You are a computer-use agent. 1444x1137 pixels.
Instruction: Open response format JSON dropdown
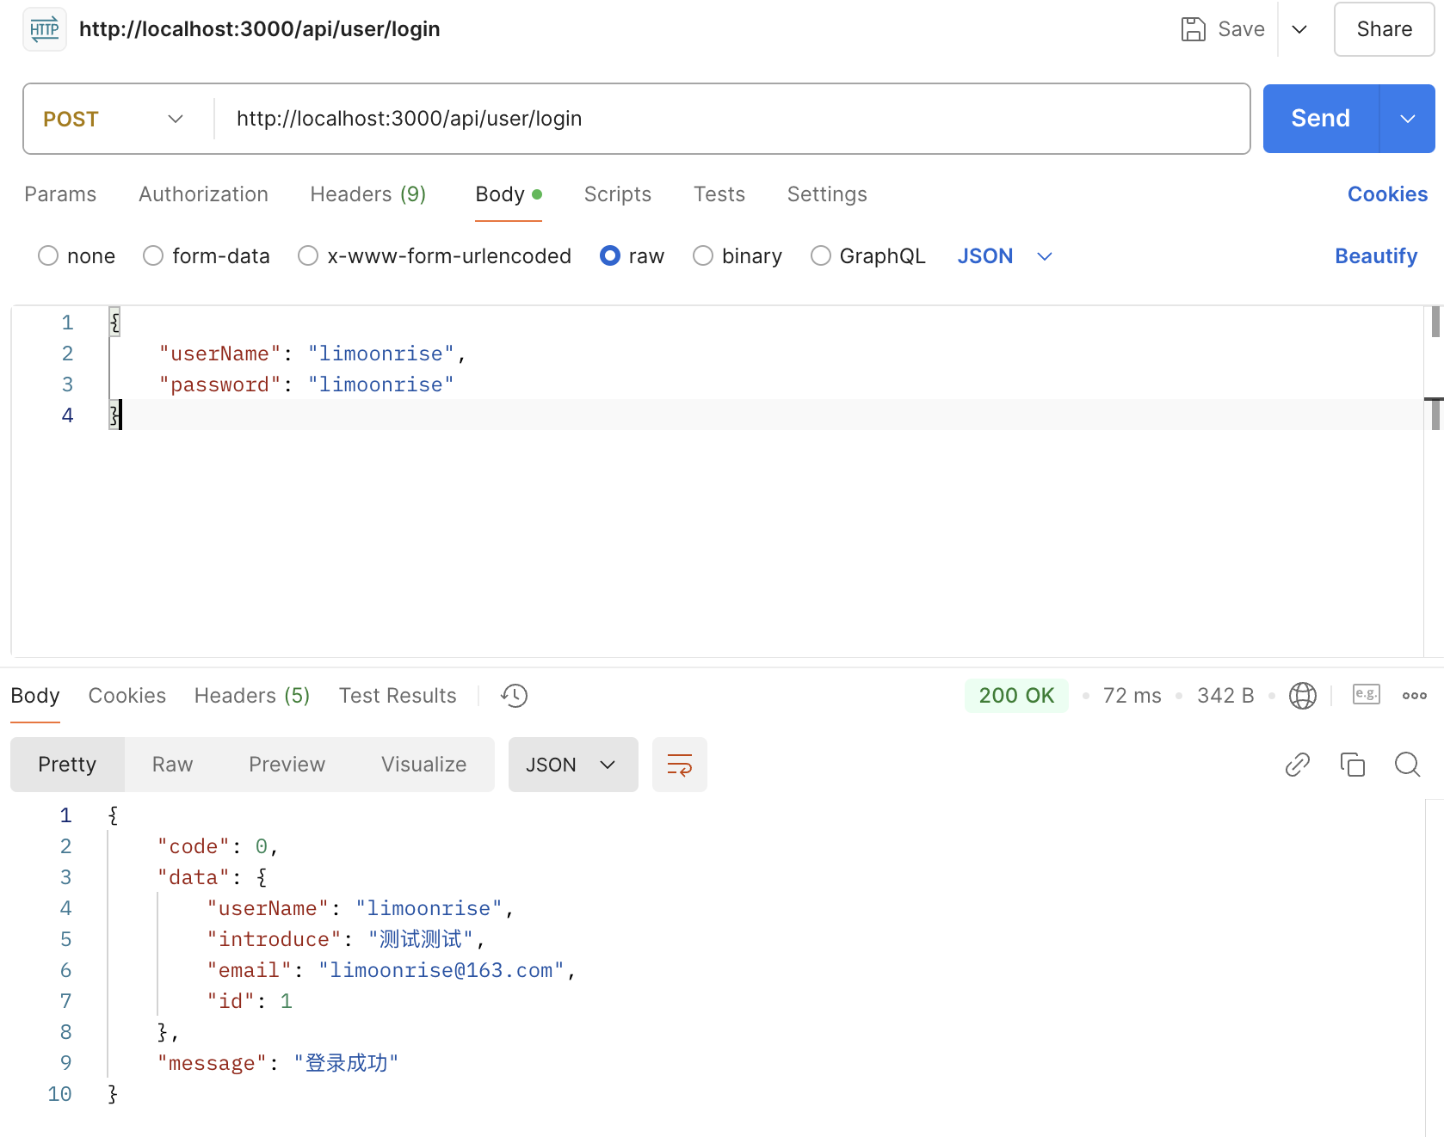click(572, 765)
